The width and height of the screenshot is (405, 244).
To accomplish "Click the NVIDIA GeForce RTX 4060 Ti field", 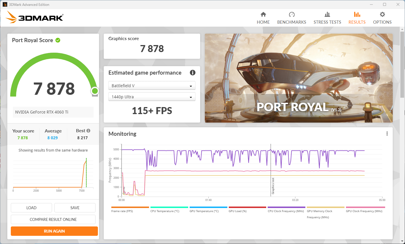I will pyautogui.click(x=53, y=112).
